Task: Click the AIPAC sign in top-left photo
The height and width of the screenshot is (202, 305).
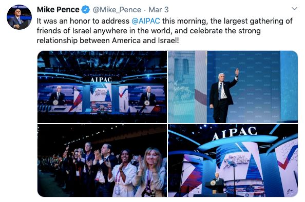Action: coord(101,79)
